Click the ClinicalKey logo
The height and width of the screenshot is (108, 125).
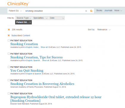pos(18,4)
